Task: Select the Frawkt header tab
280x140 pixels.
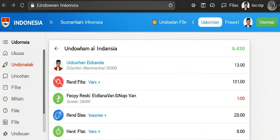Action: coord(232,22)
